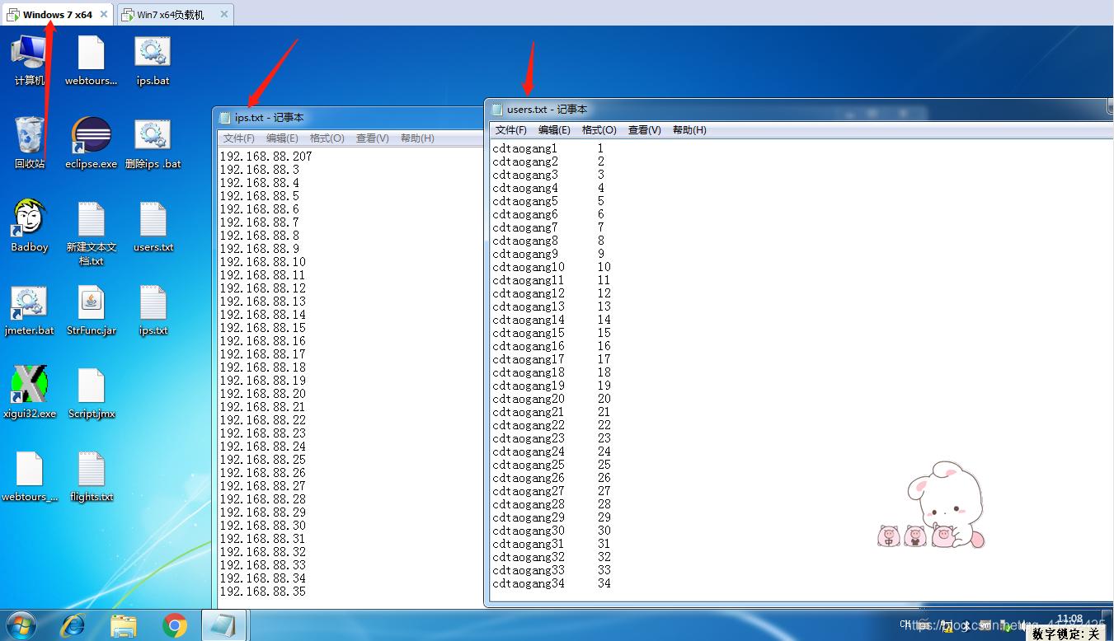
Task: Open 格式(O) menu in ips.txt Notepad
Action: (327, 138)
